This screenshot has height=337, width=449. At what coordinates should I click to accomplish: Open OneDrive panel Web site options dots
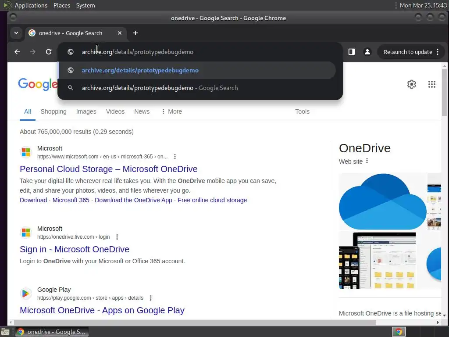(x=367, y=161)
